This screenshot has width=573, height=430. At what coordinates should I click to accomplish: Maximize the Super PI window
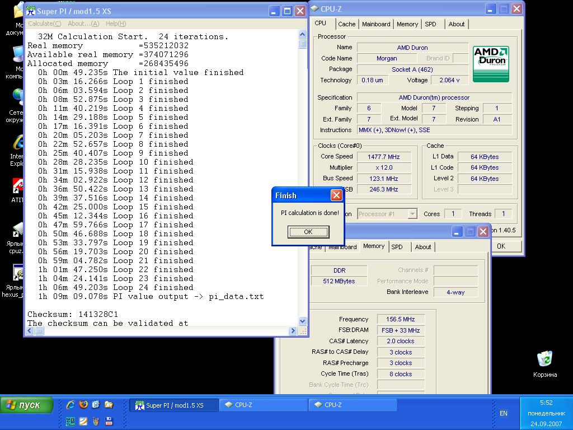(287, 11)
